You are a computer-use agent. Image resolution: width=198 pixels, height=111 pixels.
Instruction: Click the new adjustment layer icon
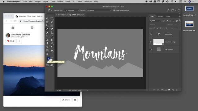pyautogui.click(x=166, y=90)
